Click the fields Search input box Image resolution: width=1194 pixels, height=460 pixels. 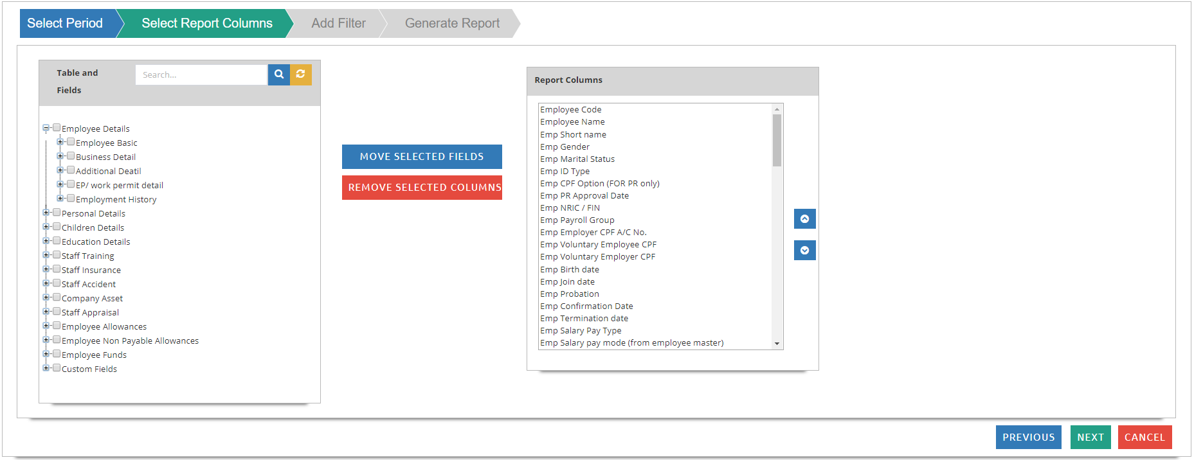[x=201, y=75]
